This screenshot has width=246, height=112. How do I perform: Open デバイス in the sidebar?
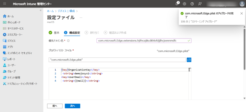pyautogui.click(x=11, y=41)
